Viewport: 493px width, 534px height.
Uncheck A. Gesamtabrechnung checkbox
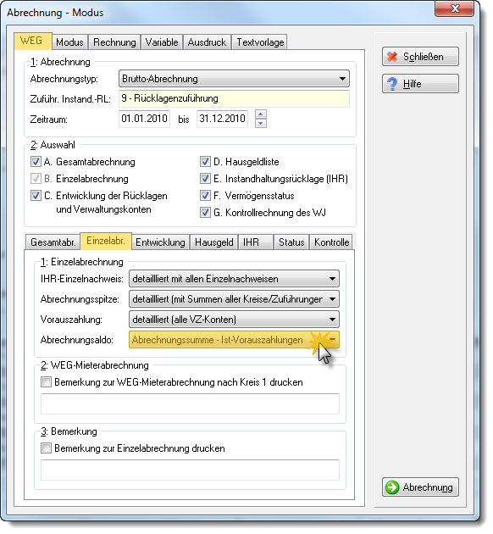point(36,162)
